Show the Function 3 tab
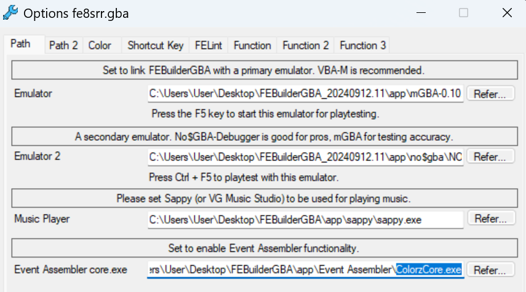The height and width of the screenshot is (292, 526). point(363,45)
